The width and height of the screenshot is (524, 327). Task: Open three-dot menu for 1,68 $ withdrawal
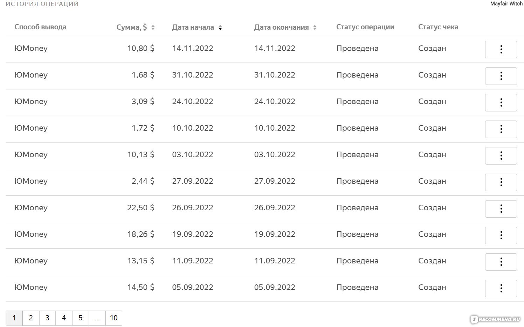501,76
